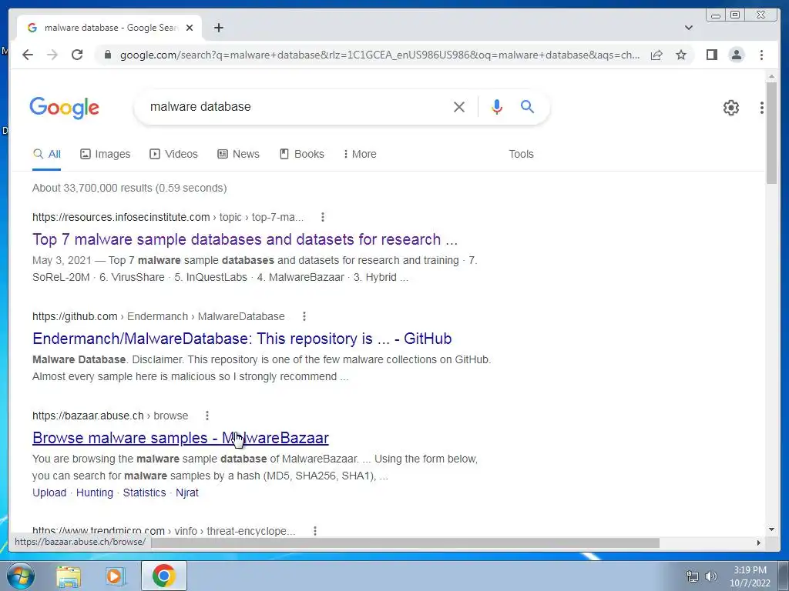The image size is (789, 591).
Task: Open Google quick settings gear
Action: [x=730, y=108]
